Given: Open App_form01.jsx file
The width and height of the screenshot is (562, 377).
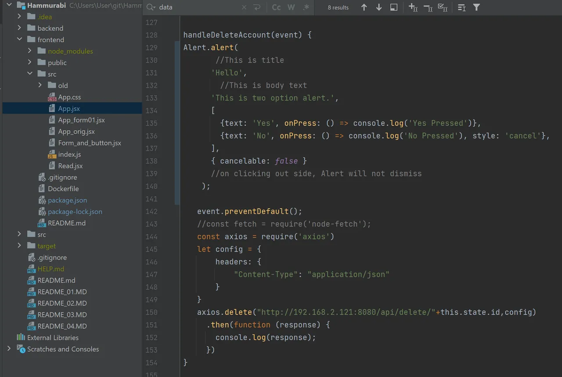Looking at the screenshot, I should tap(81, 120).
